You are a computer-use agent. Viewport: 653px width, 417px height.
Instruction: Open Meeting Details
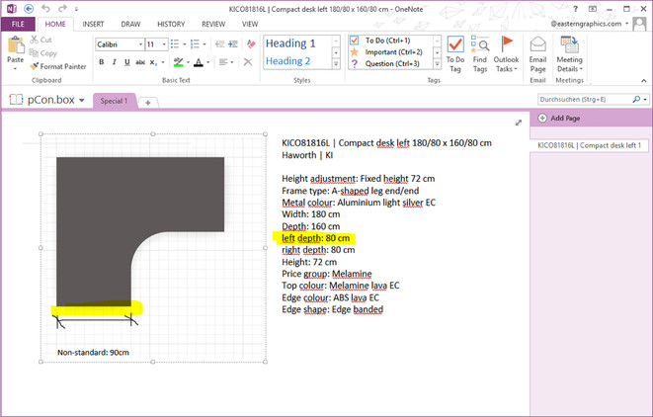pos(569,54)
